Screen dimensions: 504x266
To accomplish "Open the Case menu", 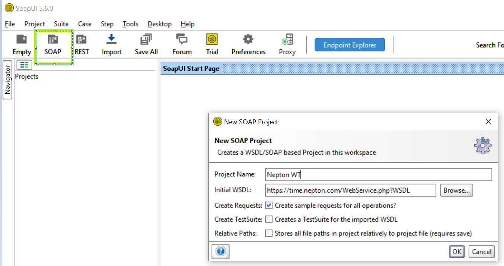I will pyautogui.click(x=85, y=24).
